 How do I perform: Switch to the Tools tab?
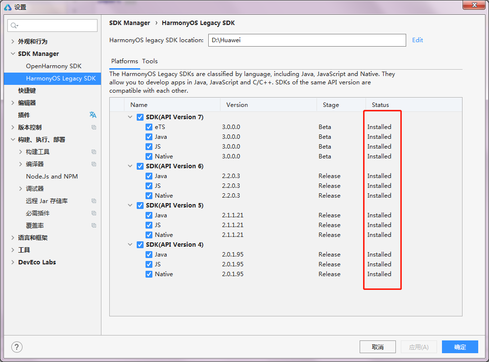click(150, 61)
